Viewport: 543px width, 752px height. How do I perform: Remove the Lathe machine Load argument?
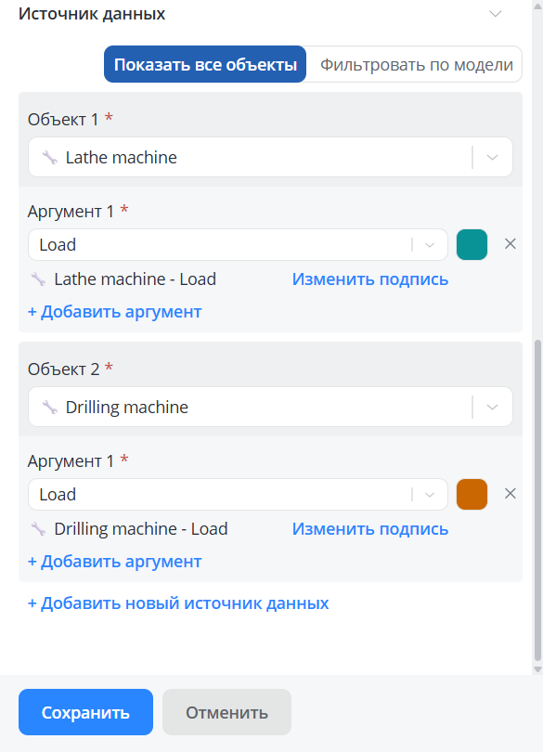tap(511, 244)
